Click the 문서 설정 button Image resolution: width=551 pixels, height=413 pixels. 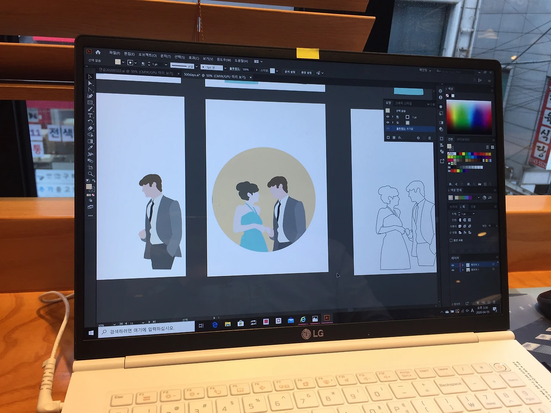pyautogui.click(x=290, y=72)
